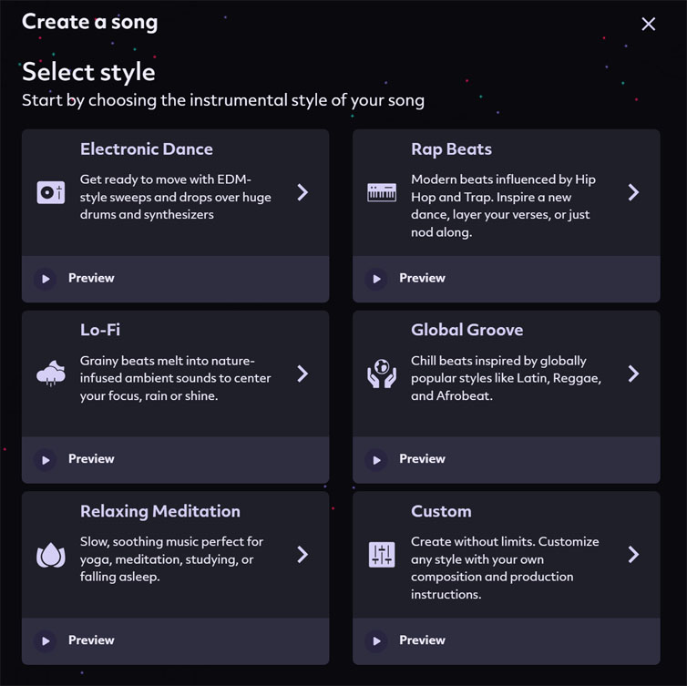Select the Custom style title
The image size is (687, 686).
[441, 511]
